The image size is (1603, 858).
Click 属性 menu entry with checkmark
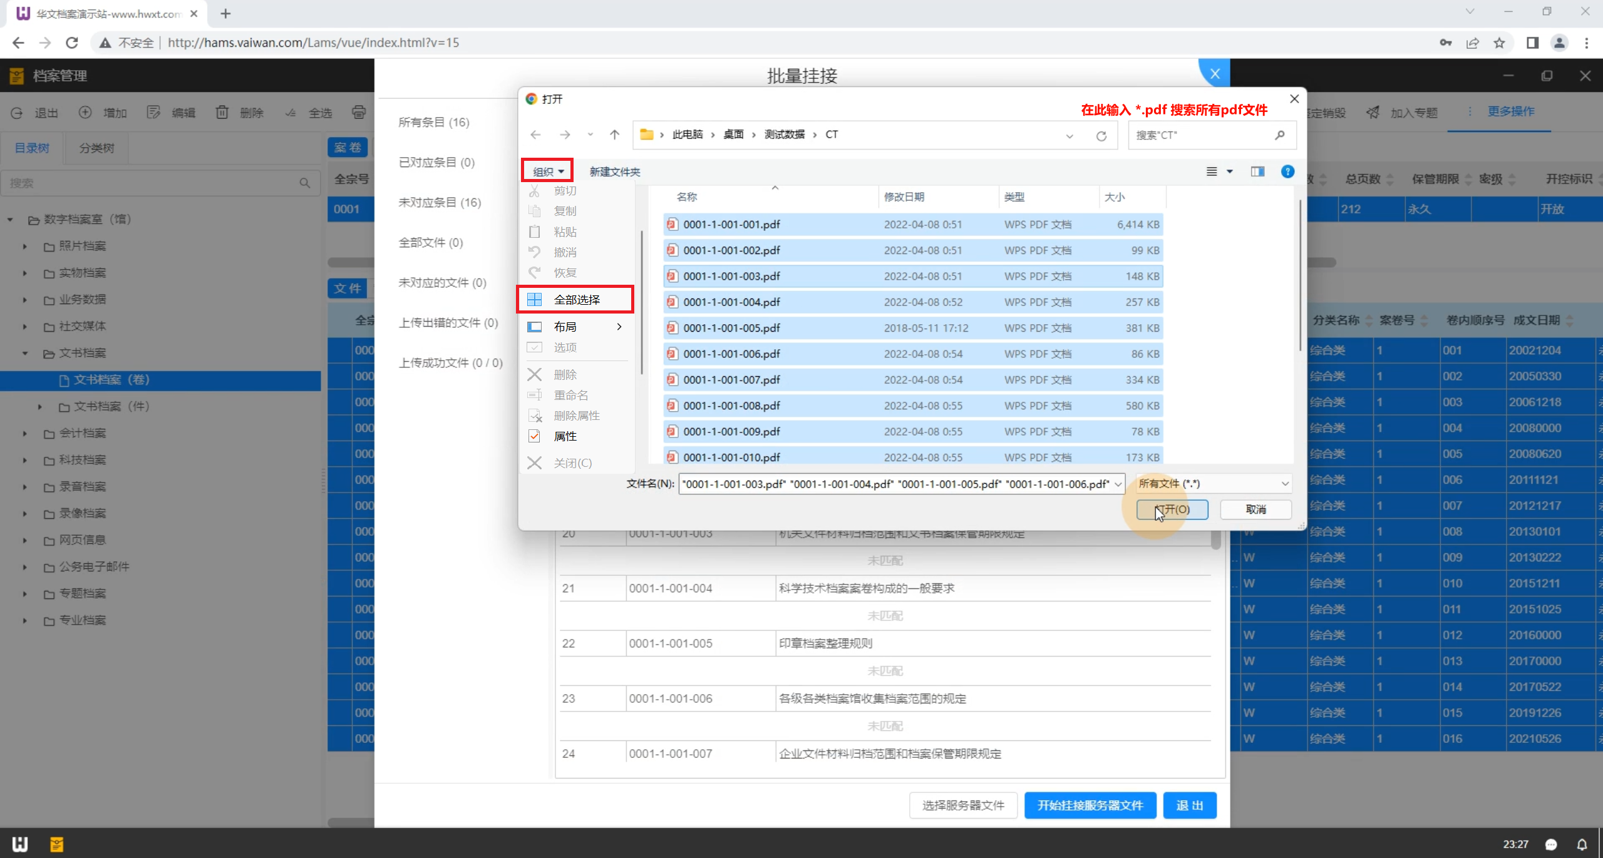click(x=565, y=436)
